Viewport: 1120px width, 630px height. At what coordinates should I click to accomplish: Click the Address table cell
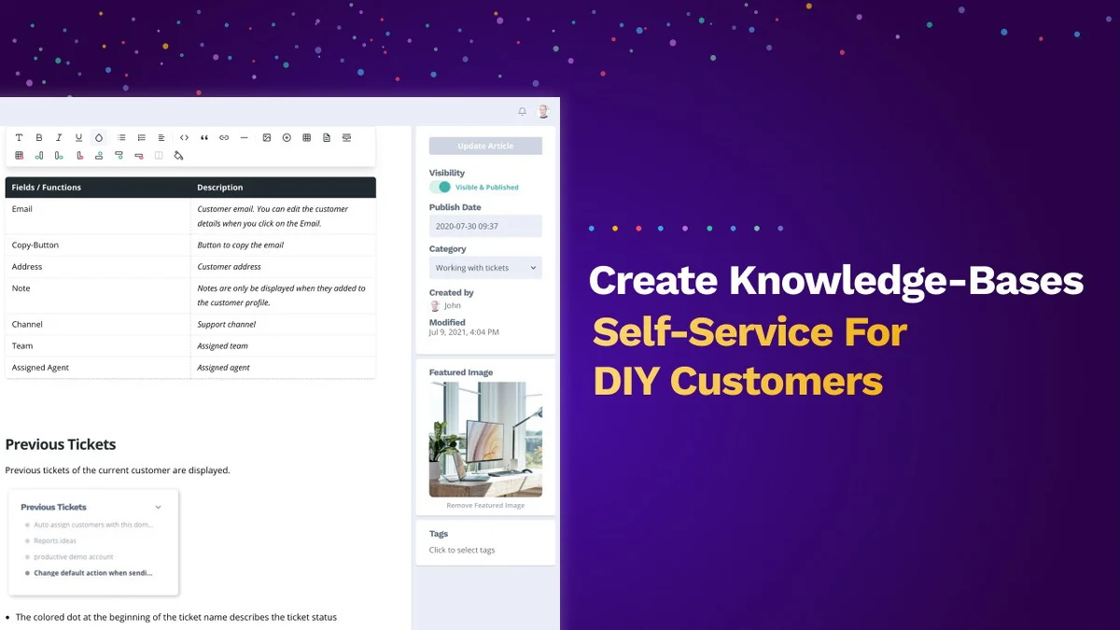(x=97, y=267)
